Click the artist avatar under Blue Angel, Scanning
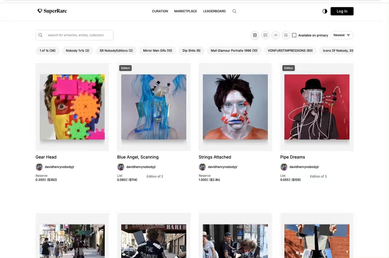Image resolution: width=389 pixels, height=258 pixels. point(121,167)
